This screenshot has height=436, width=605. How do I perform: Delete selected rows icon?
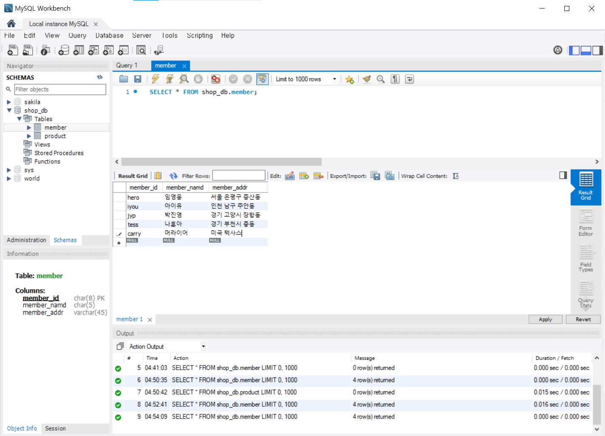(318, 176)
